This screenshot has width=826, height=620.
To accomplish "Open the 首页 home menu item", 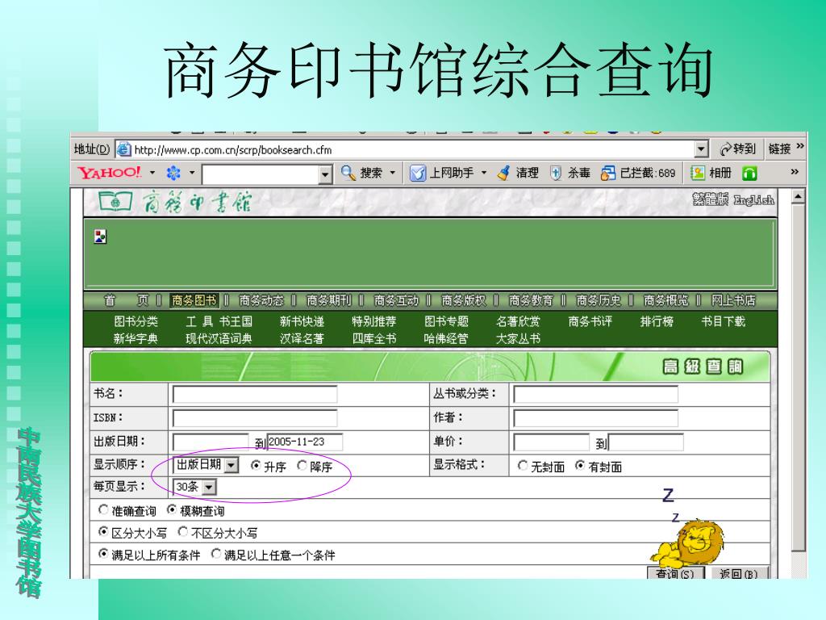I will click(x=127, y=300).
